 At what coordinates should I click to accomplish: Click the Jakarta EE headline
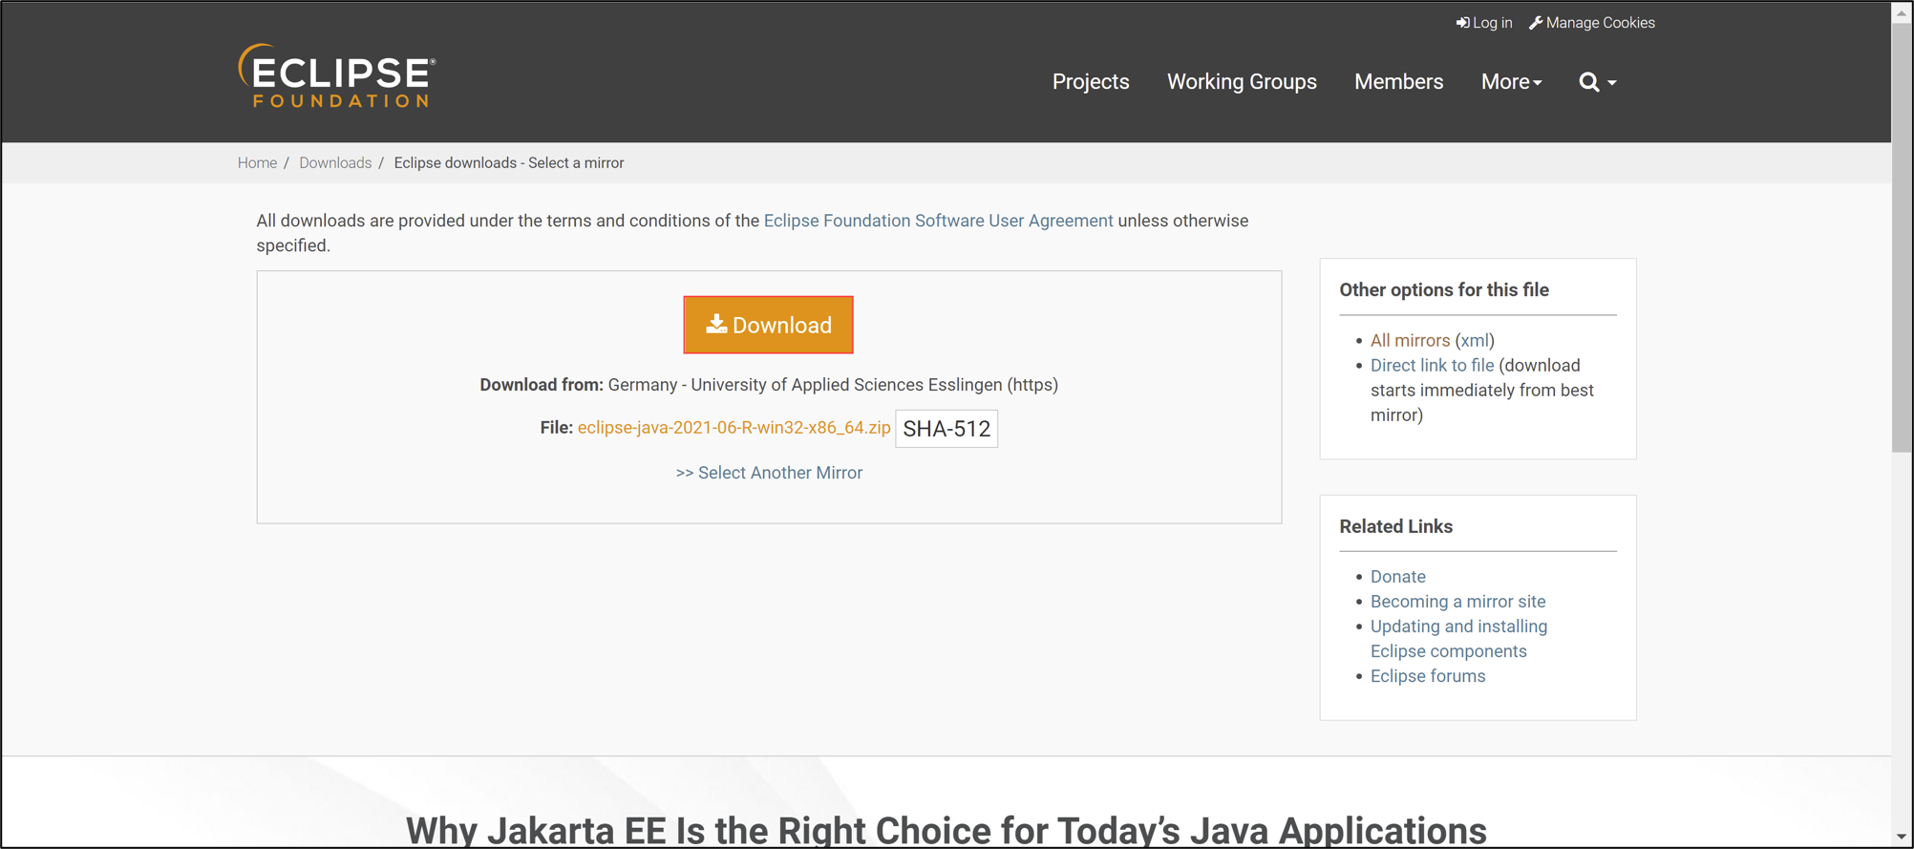pyautogui.click(x=946, y=830)
